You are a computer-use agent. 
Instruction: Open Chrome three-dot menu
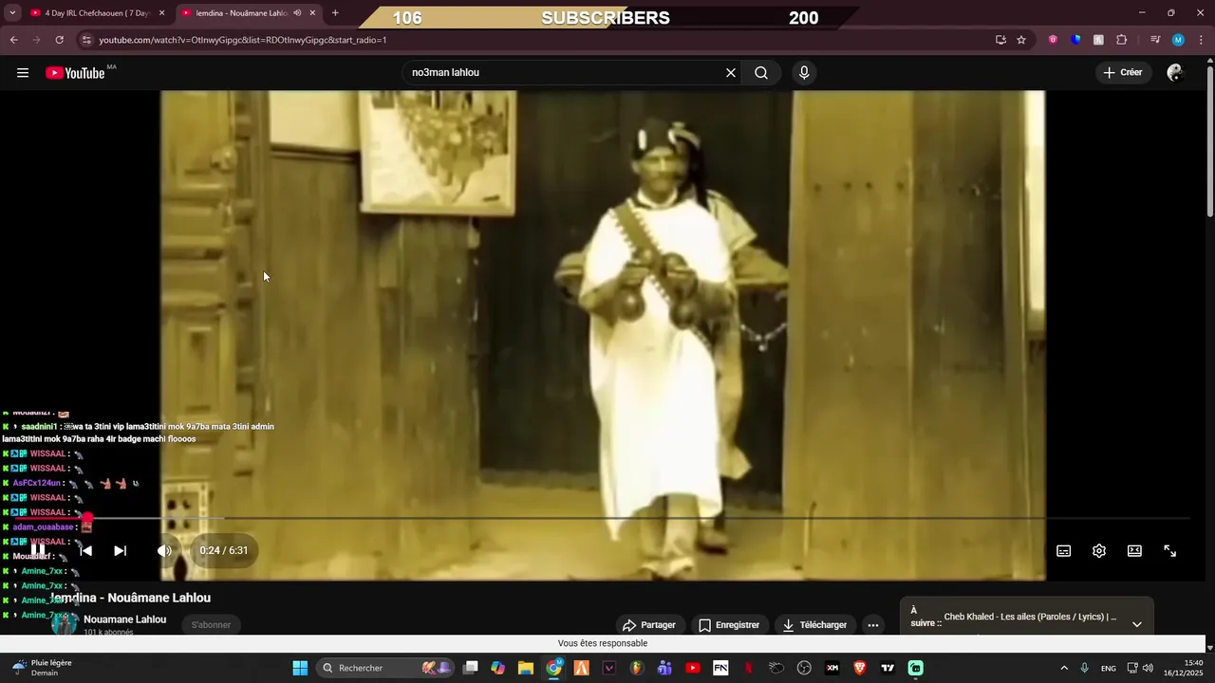(1200, 40)
